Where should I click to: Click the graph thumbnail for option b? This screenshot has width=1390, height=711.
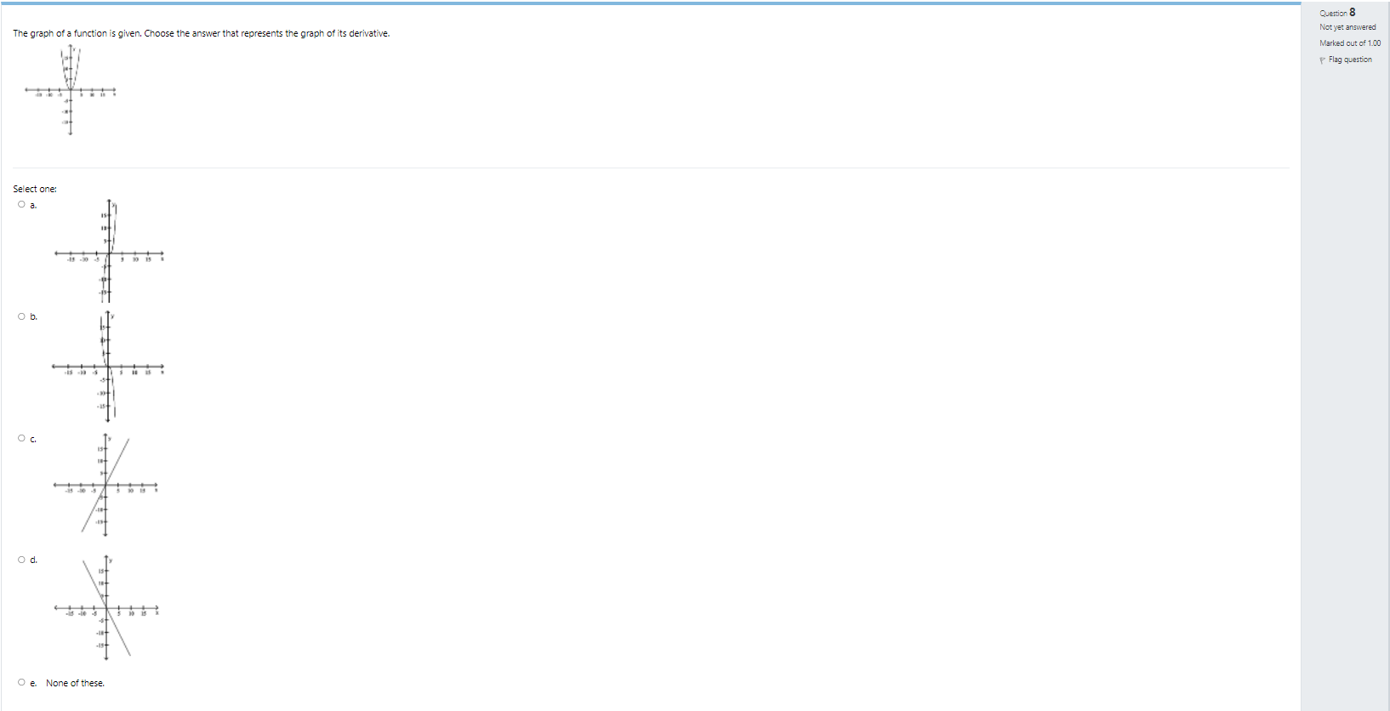click(108, 367)
